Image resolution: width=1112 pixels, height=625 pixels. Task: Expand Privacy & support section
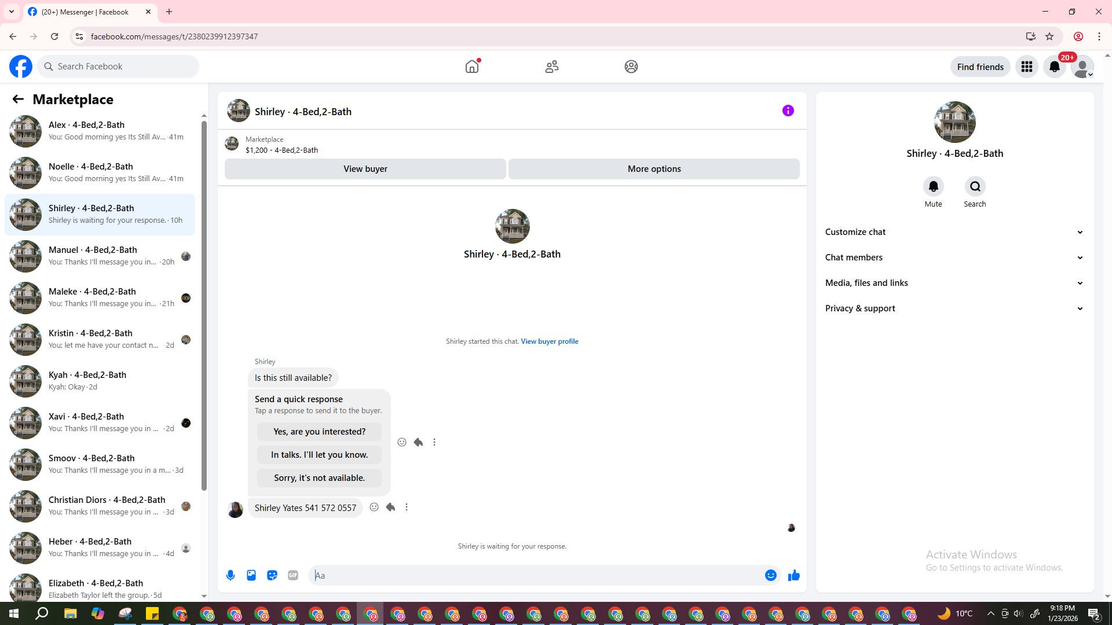pyautogui.click(x=954, y=308)
